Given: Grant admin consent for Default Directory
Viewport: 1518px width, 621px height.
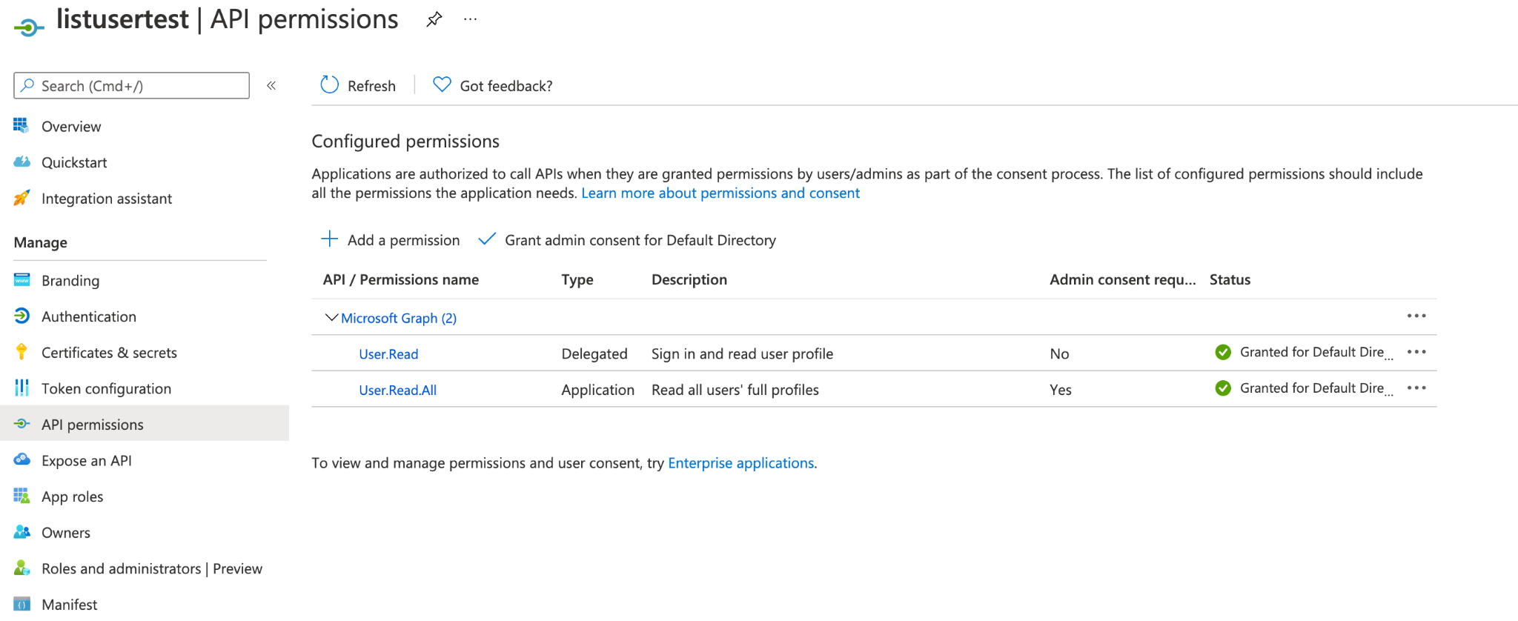Looking at the screenshot, I should click(x=628, y=240).
